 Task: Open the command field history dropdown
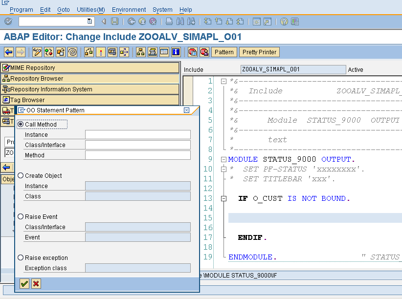click(89, 21)
